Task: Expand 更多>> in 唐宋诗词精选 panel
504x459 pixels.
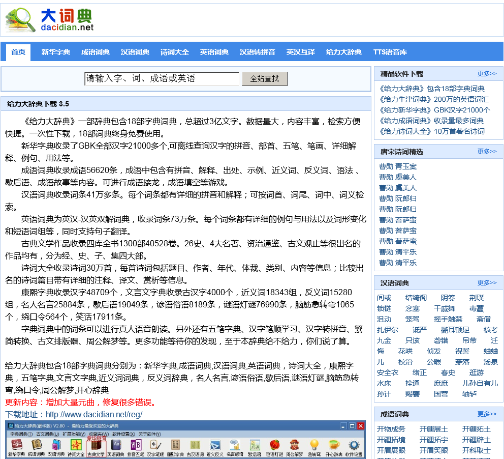Action: [487, 152]
